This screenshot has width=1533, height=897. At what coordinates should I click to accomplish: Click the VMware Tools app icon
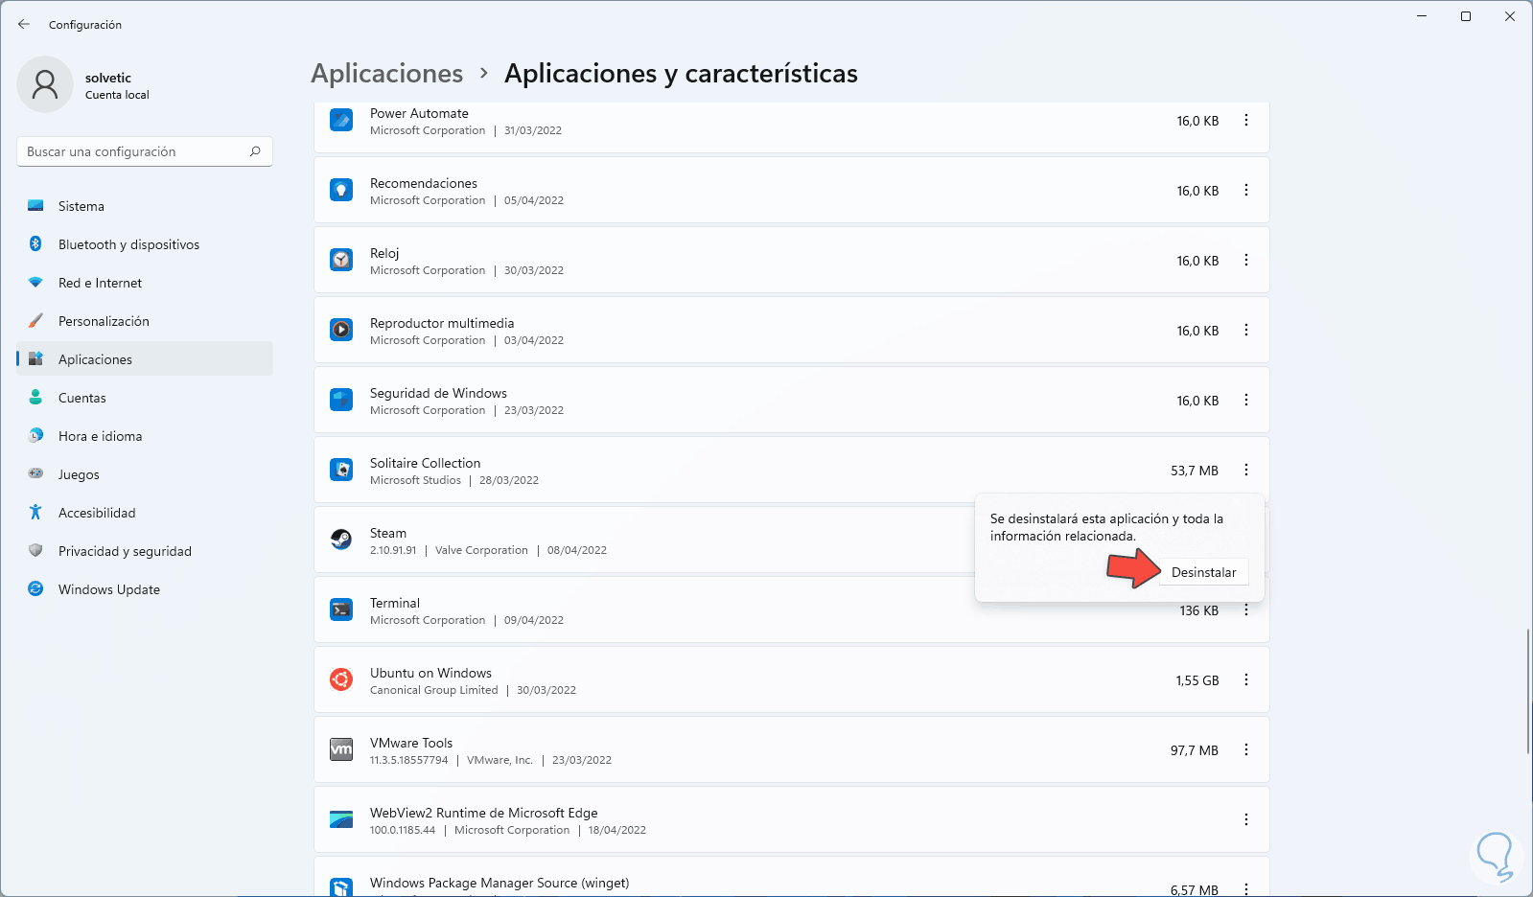341,750
